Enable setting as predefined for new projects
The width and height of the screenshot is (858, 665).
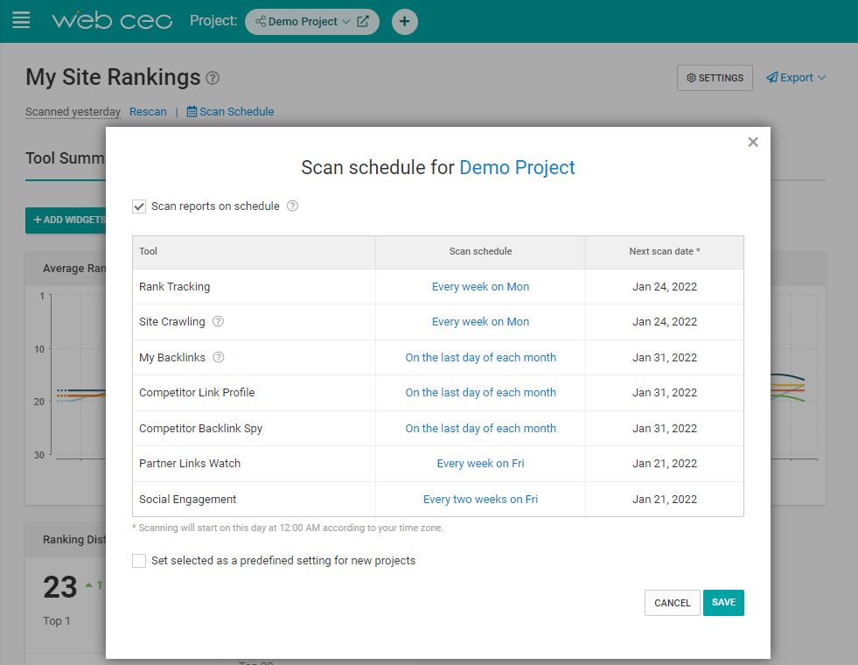pos(139,561)
